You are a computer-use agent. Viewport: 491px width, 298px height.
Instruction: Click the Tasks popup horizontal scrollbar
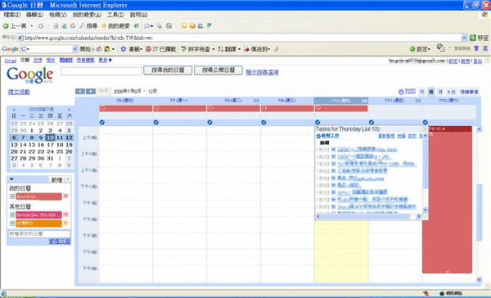(x=369, y=216)
